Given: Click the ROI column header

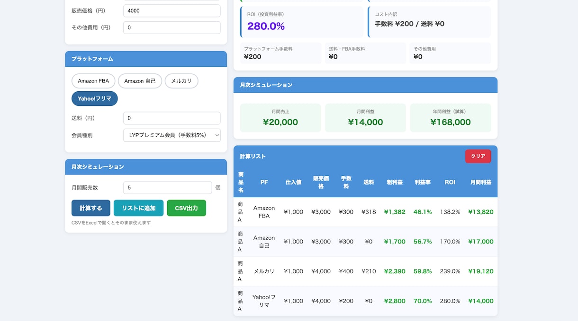Looking at the screenshot, I should pos(450,182).
